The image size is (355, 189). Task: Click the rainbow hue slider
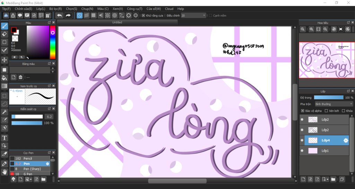53,42
